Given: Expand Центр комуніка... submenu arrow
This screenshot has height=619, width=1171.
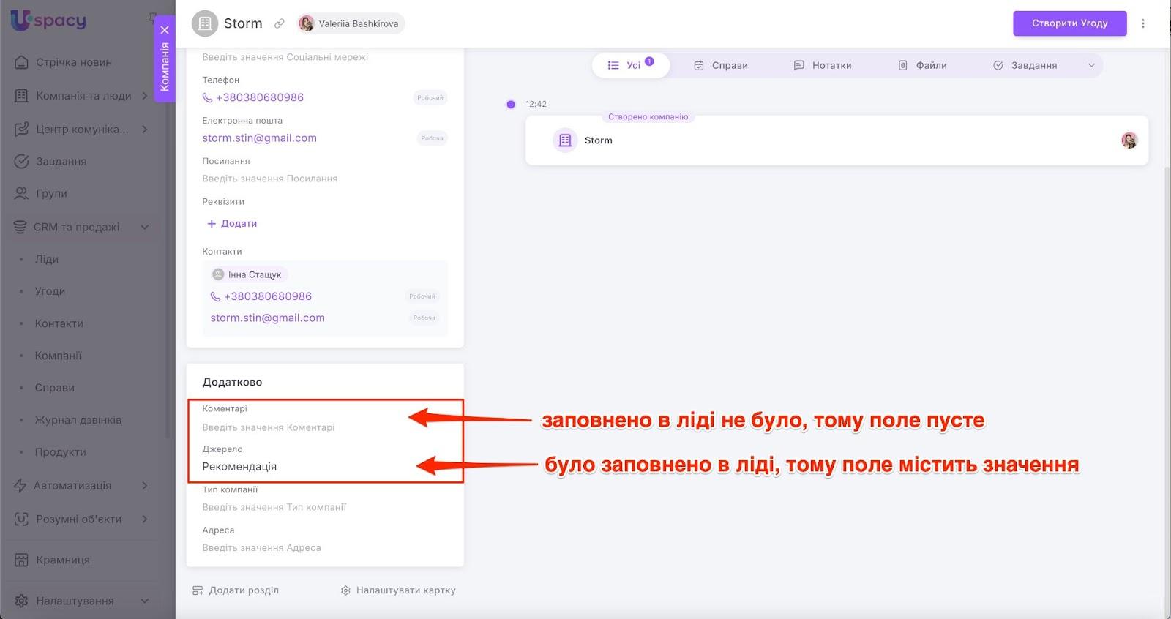Looking at the screenshot, I should [x=145, y=129].
